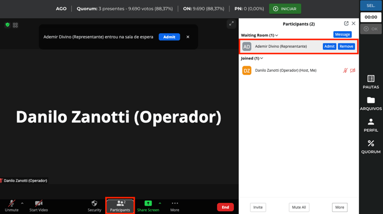Click the Mute All button

tap(299, 207)
